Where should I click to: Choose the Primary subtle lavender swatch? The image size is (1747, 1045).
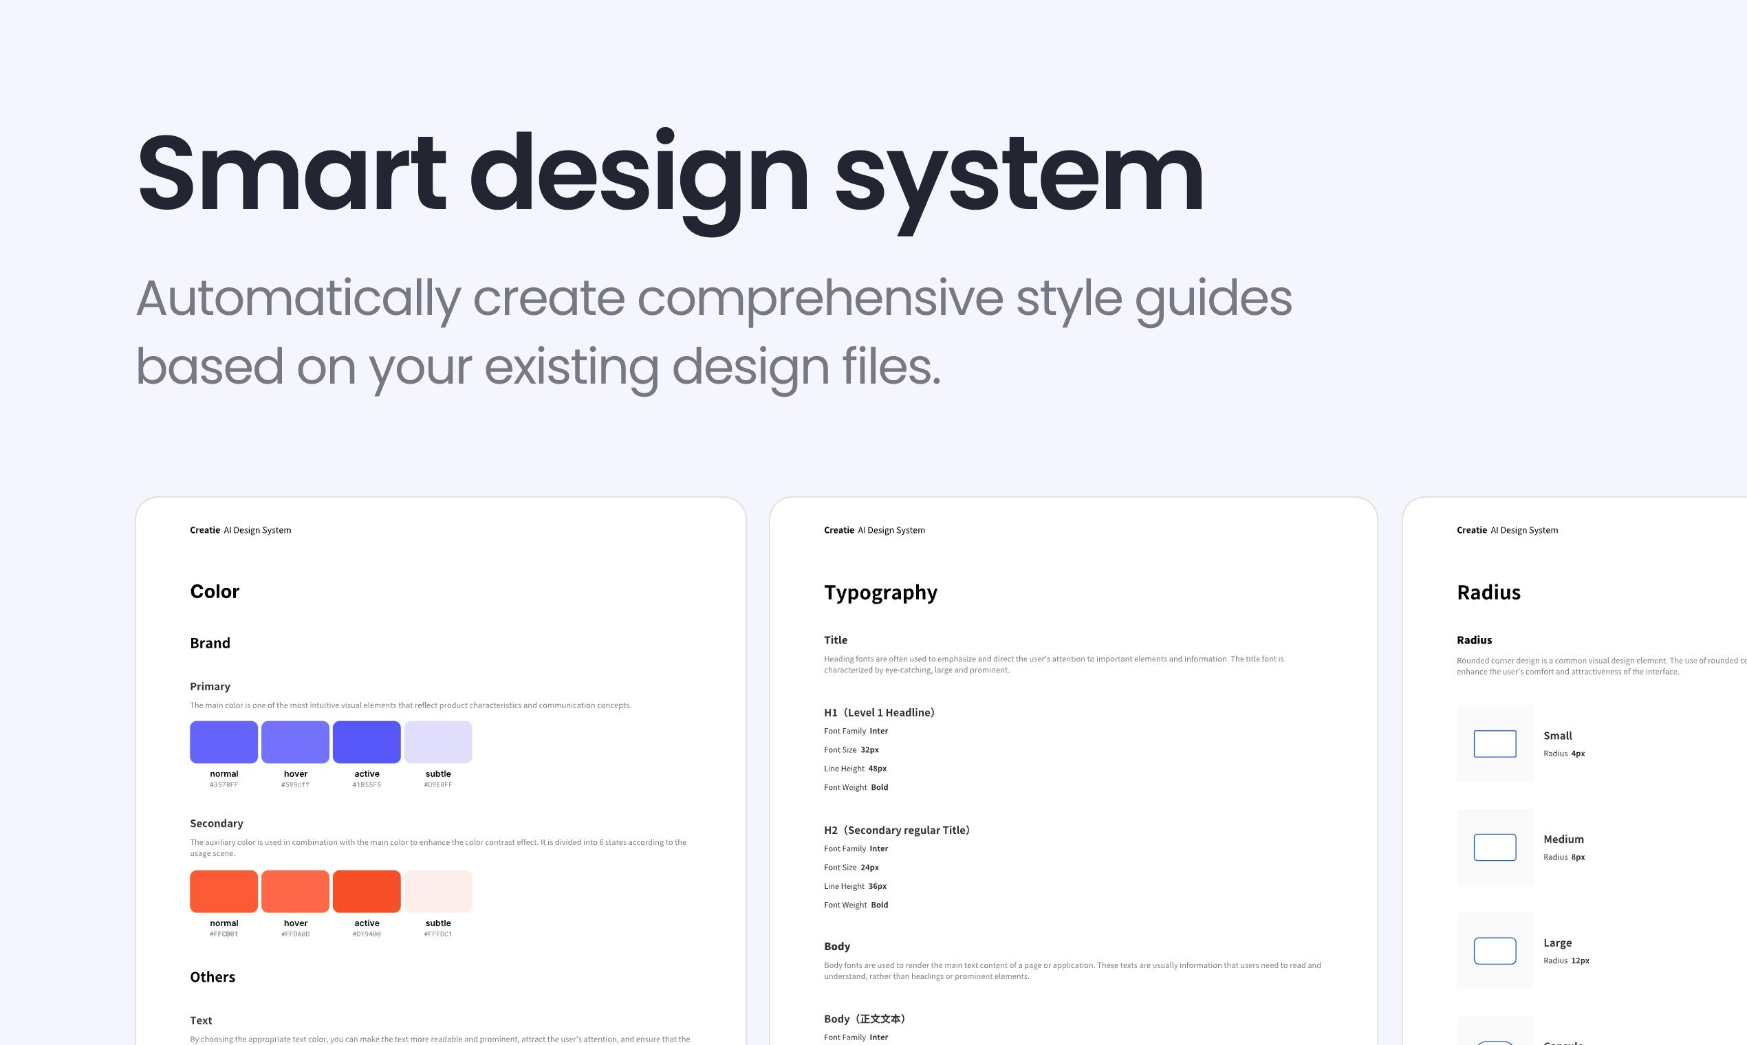pos(437,742)
